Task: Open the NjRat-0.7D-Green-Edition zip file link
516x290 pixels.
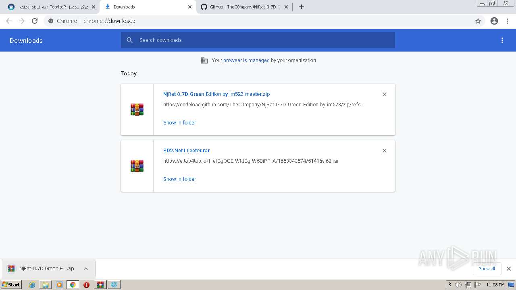Action: (216, 94)
